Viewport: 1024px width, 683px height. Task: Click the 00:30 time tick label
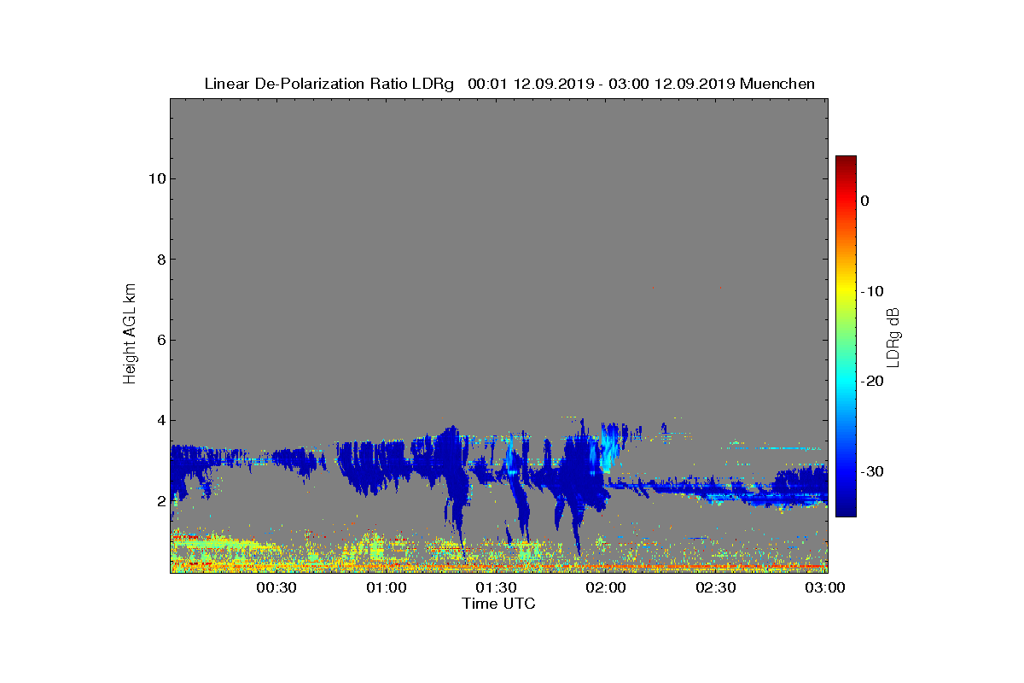tap(276, 587)
